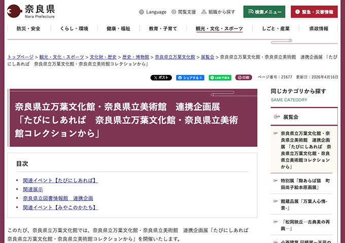Viewport: 345px width, 243px height.
Task: Click 目次 heading text
Action: coord(22,164)
